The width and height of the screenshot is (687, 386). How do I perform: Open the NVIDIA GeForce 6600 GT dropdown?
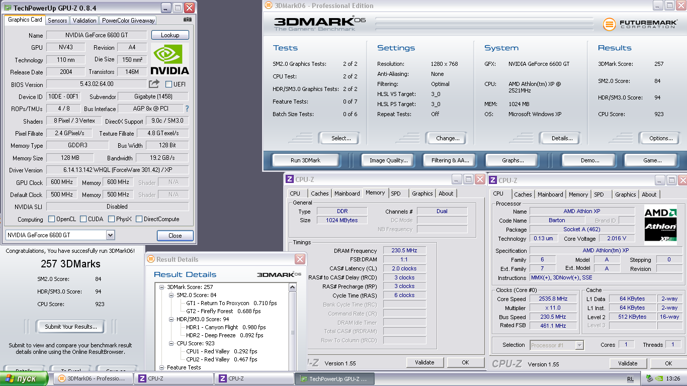click(110, 235)
